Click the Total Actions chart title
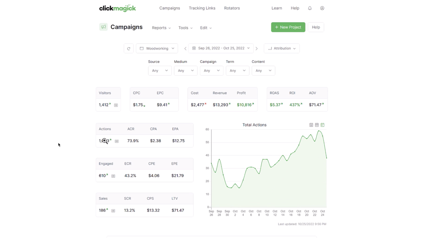Screen dimensions: 423x238 254,125
